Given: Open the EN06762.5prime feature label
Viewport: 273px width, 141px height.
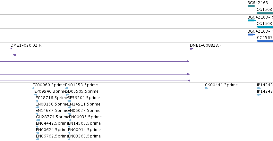Looking at the screenshot, I should 52,136.
